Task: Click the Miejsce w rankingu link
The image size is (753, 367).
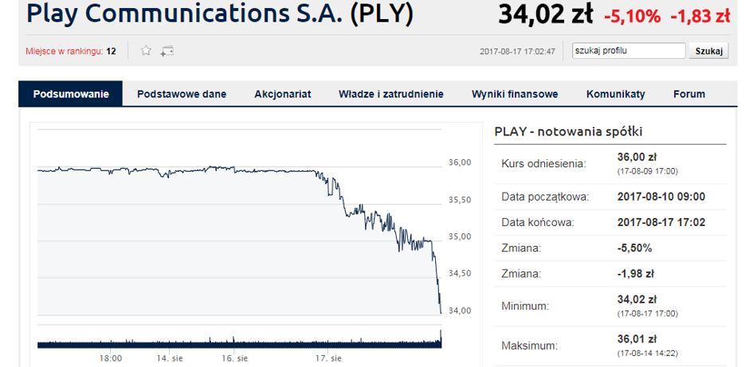Action: pos(65,52)
